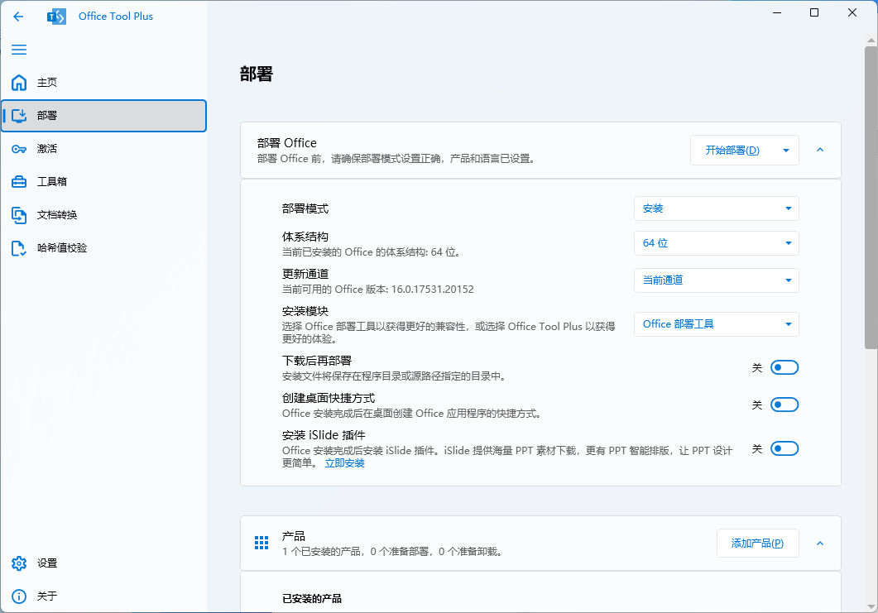Select the 激活 navigation item
Screen dimensions: 878x613
103,149
